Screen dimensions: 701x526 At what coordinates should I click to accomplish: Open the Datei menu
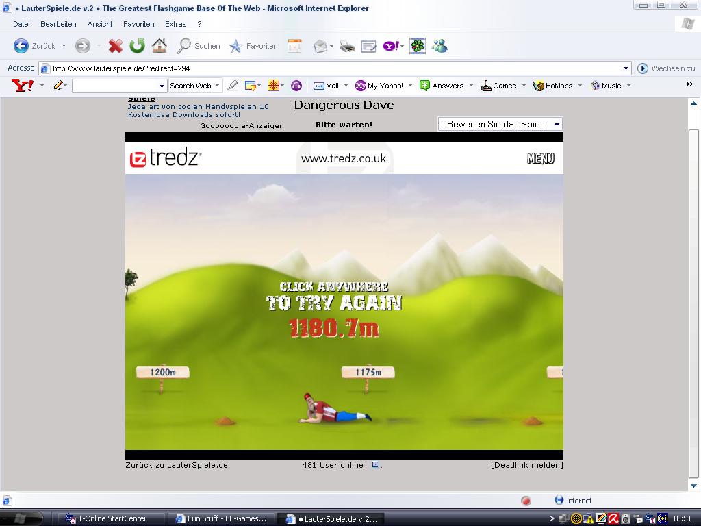tap(21, 24)
